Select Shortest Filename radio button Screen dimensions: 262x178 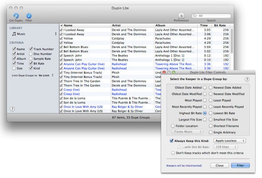point(211,126)
